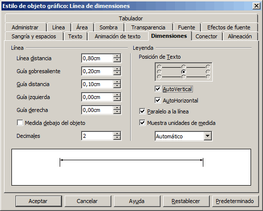Decrease Guía sobresaliente with down arrow
The height and width of the screenshot is (211, 263).
(117, 73)
